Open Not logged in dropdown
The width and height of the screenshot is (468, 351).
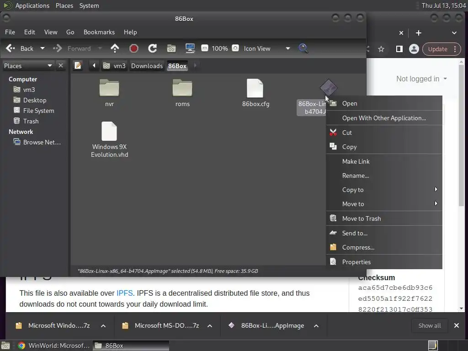point(421,79)
